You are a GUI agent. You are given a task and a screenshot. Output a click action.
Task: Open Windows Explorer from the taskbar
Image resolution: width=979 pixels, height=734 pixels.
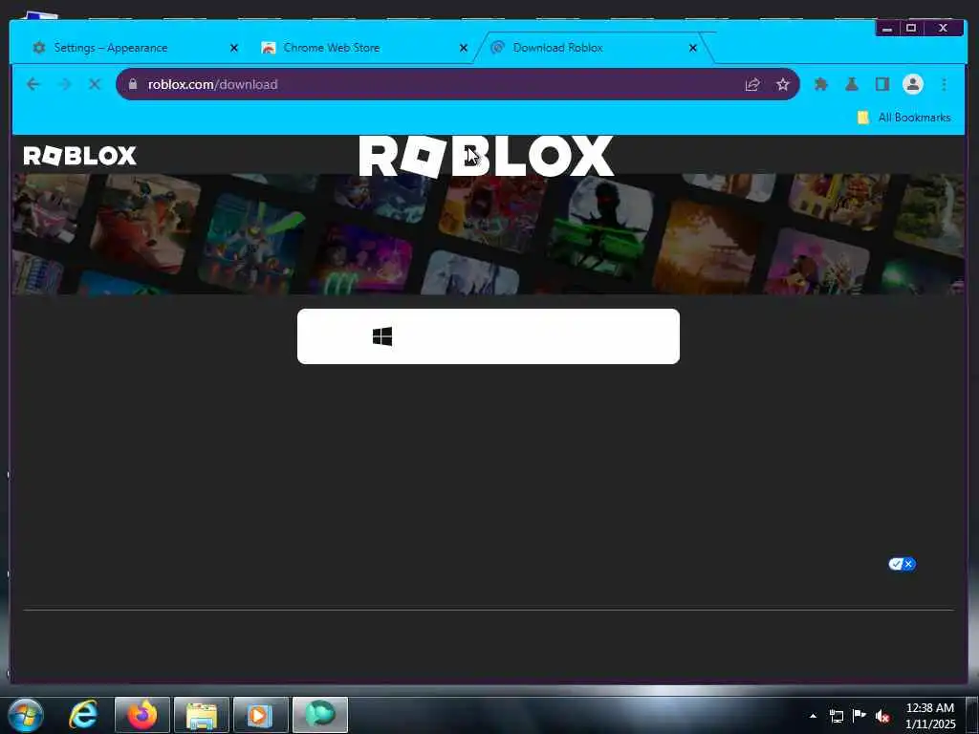[x=202, y=715]
